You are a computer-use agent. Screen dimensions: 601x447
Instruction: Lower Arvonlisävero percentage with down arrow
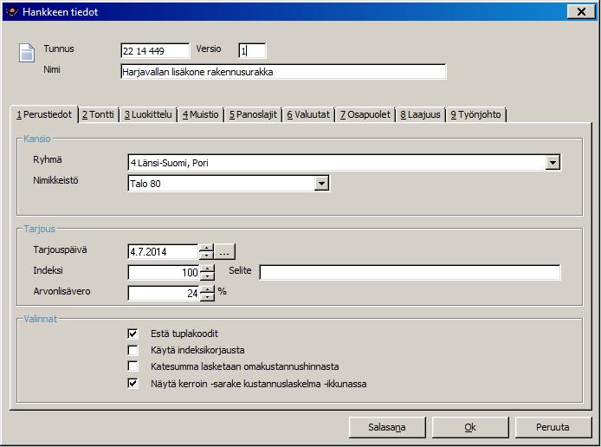(x=207, y=297)
